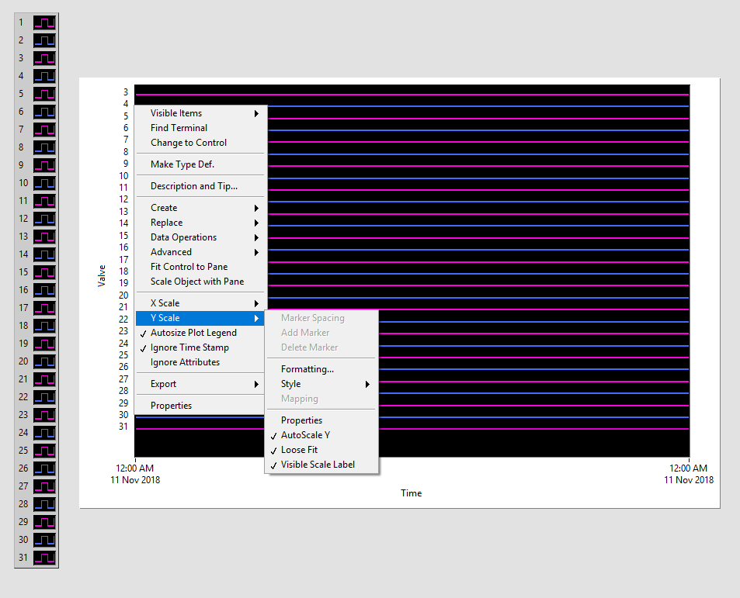Click the plot 1 legend waveform icon
Viewport: 740px width, 598px height.
click(44, 22)
